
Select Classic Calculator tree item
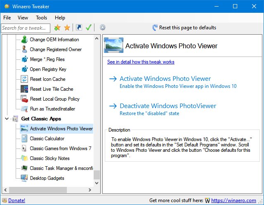coord(47,139)
